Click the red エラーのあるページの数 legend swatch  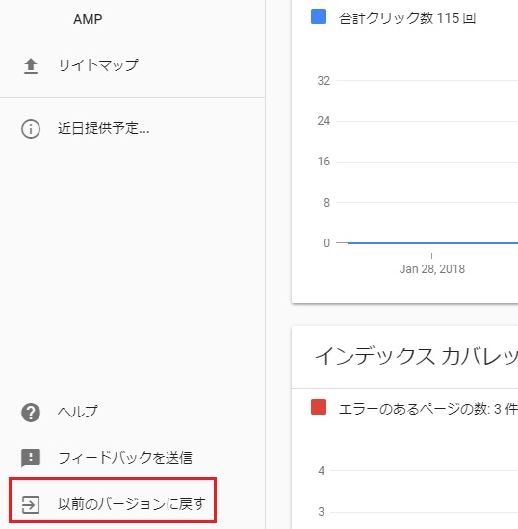pyautogui.click(x=319, y=407)
